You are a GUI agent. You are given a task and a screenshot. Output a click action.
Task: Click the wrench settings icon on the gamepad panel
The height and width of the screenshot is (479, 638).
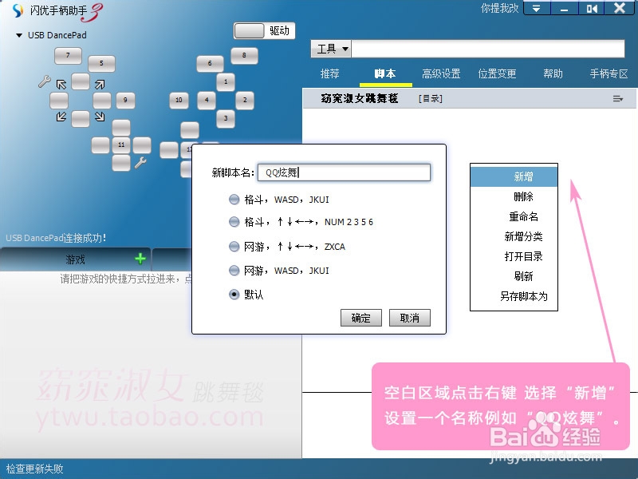(x=46, y=81)
